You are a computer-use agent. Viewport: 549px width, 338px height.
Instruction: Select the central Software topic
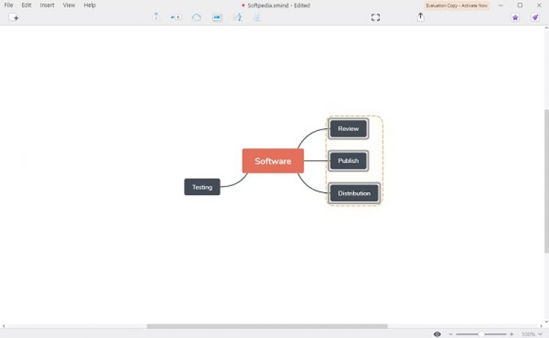tap(272, 161)
